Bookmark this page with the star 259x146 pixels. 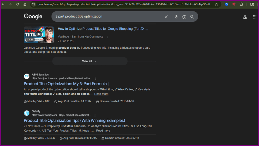tap(216, 4)
